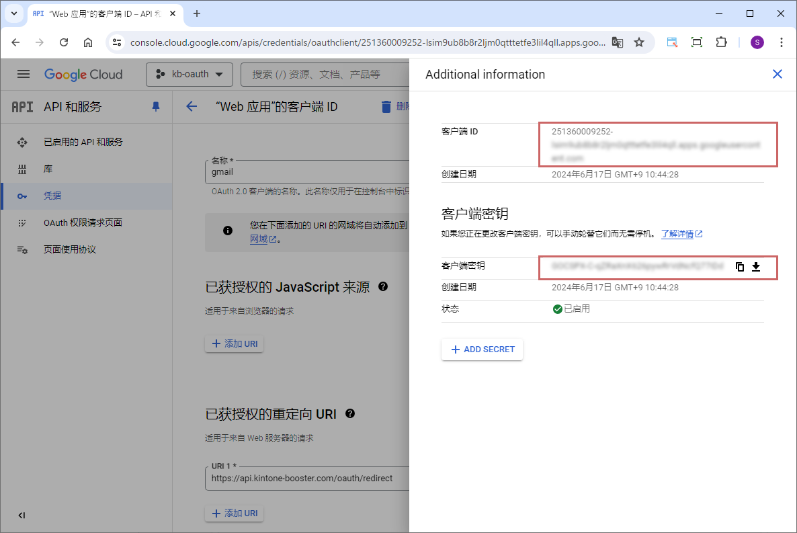This screenshot has width=797, height=533.
Task: Open OAuth 权限请求页面 in sidebar
Action: coord(83,222)
